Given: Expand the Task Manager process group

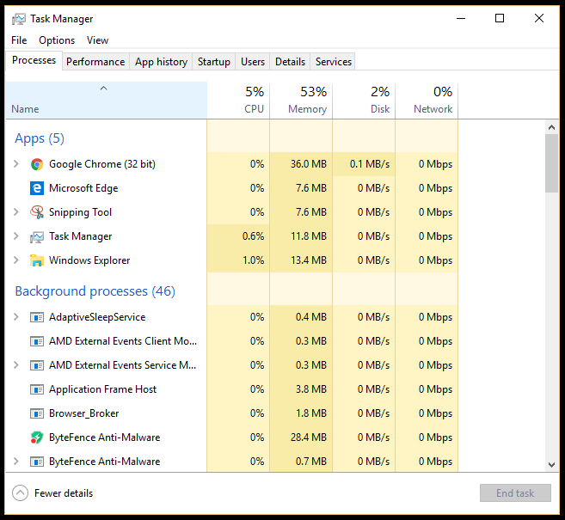Looking at the screenshot, I should (x=15, y=236).
